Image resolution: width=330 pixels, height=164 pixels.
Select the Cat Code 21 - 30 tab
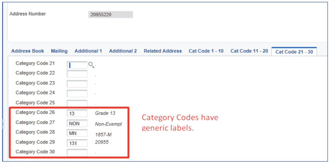coord(294,52)
